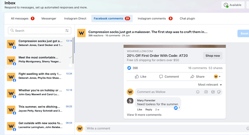
Task: Open 'Fight swelling with the only 1...' conversation
Action: click(40, 78)
